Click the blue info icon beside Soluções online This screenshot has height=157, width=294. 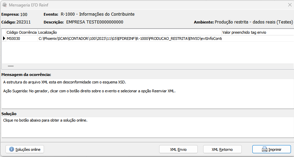[x=12, y=149]
